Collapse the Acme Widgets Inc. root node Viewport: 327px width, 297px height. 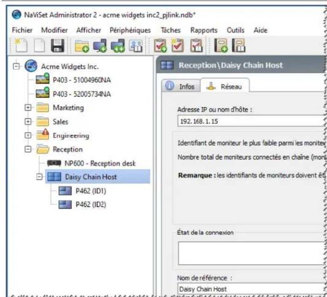[x=16, y=66]
